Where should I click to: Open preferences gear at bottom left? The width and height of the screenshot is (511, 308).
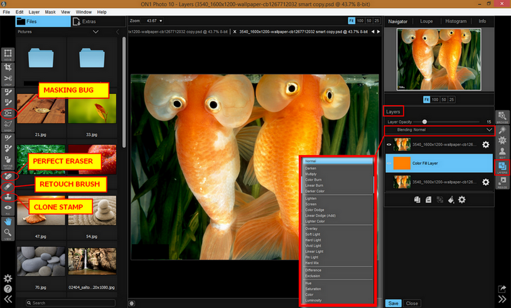point(8,279)
